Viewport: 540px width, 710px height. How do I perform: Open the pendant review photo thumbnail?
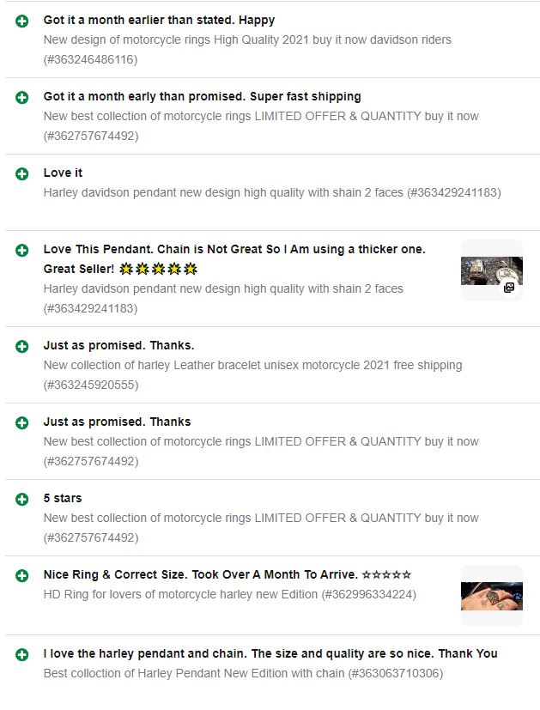[x=492, y=270]
